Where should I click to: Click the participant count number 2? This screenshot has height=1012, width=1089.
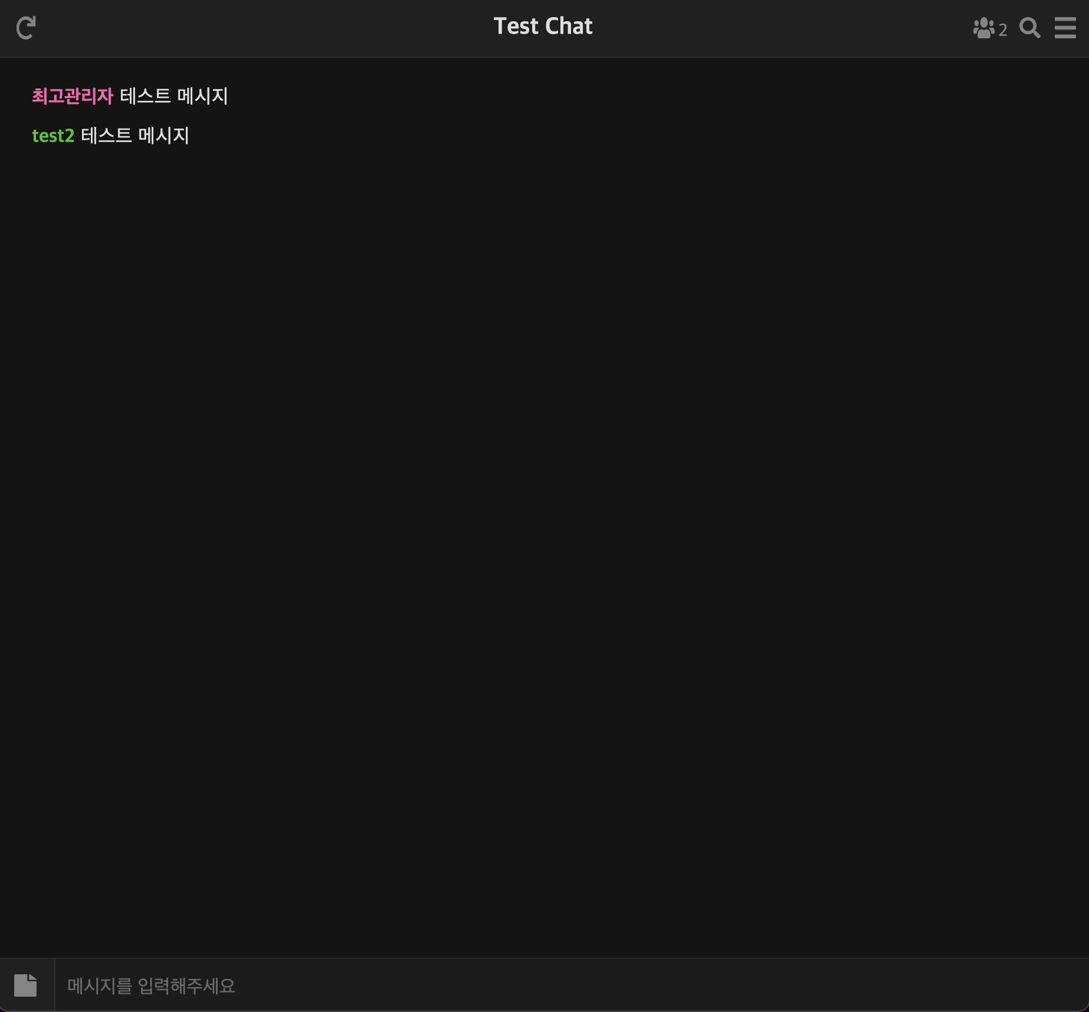(x=1003, y=30)
